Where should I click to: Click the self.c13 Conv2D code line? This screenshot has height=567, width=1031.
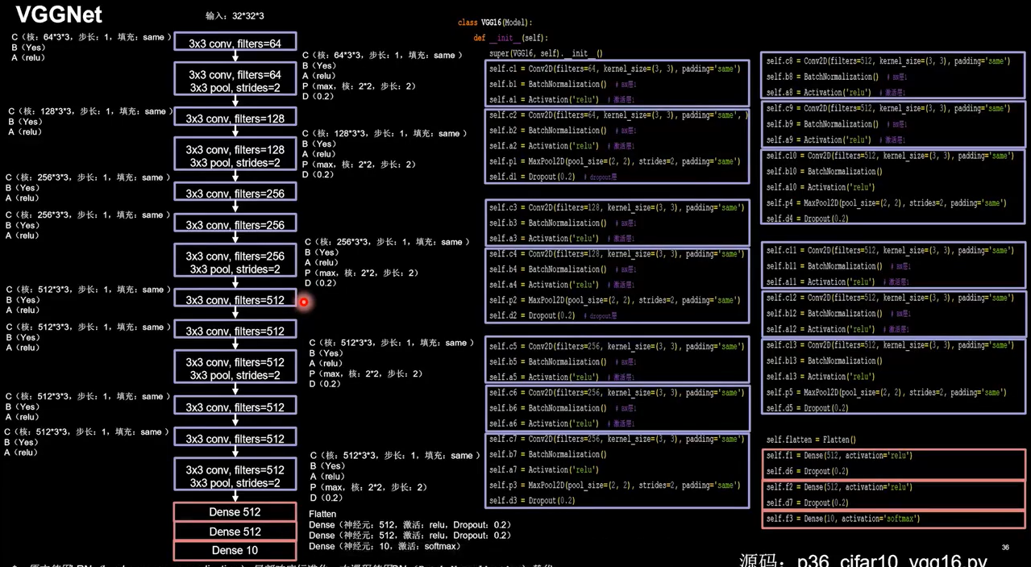click(890, 345)
